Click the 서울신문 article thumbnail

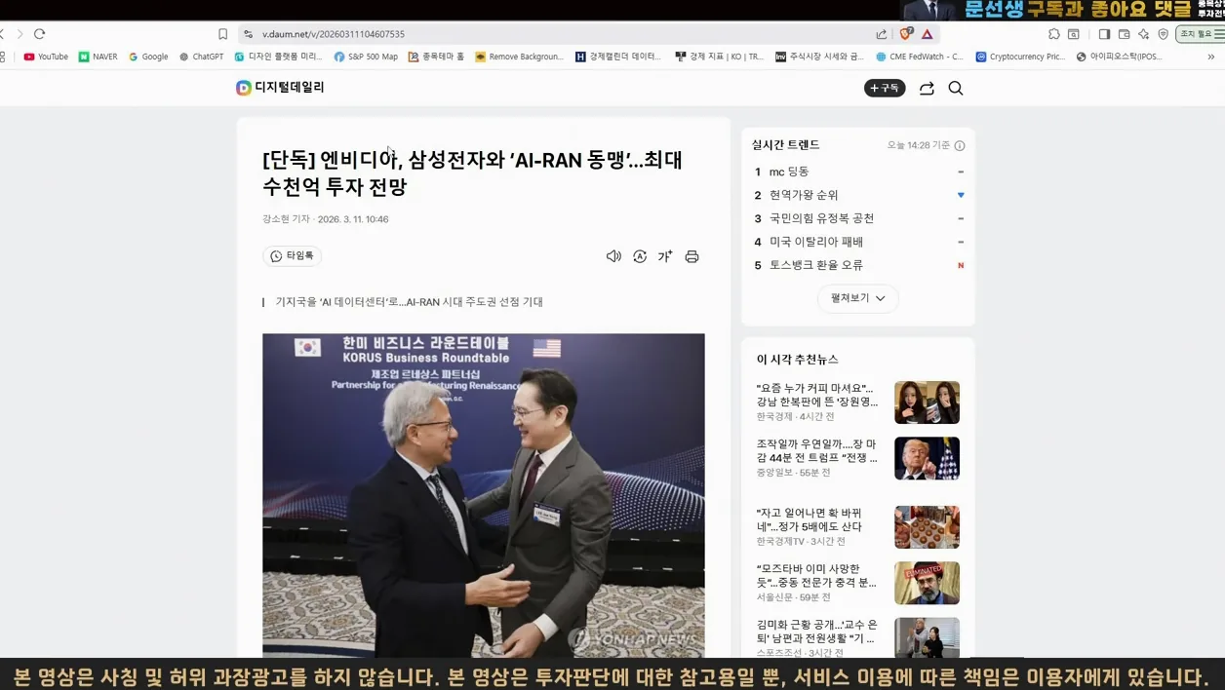tap(927, 583)
